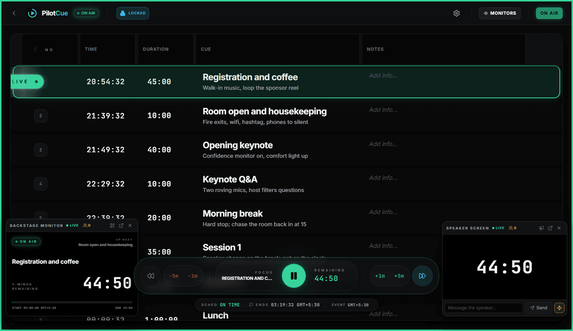573x331 pixels.
Task: Select cue number 3 badge
Action: 41,150
